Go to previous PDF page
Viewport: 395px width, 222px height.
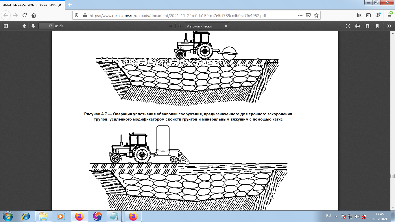pyautogui.click(x=24, y=26)
